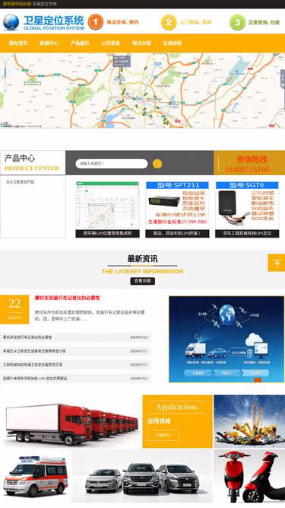Click caption 客运、货运车载GPS终端
This screenshot has height=508, width=285.
(177, 233)
